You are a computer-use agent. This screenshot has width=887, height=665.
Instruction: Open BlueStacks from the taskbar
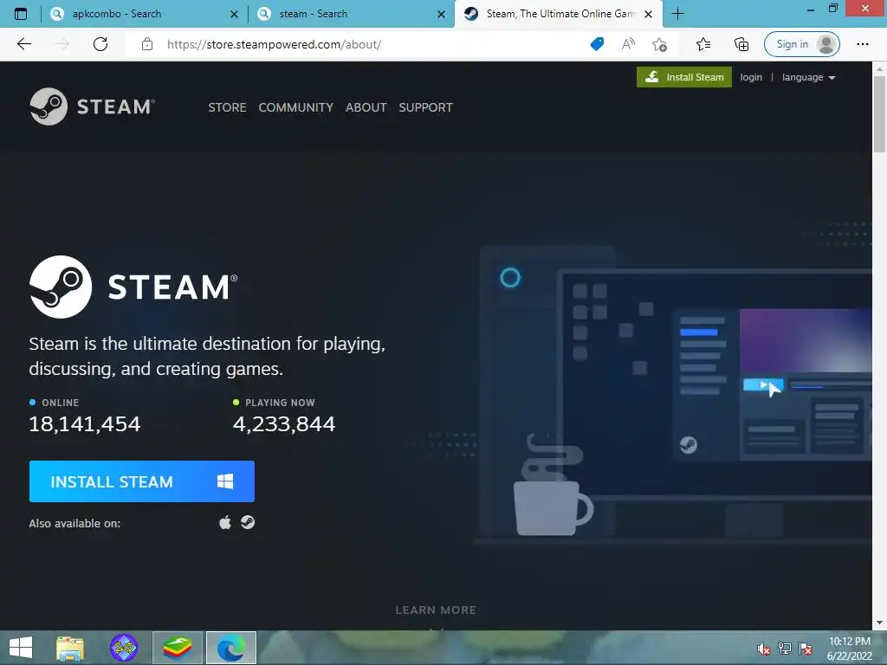[x=178, y=648]
